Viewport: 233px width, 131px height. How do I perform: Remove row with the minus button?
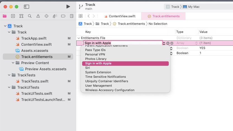point(172,43)
